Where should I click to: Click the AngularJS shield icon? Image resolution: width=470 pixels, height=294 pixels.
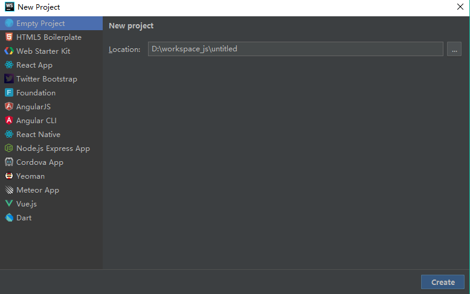[x=9, y=107]
